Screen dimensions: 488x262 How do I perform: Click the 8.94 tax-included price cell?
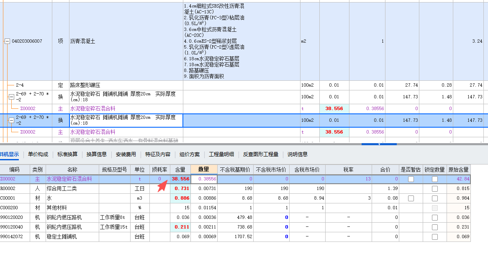[x=307, y=198]
